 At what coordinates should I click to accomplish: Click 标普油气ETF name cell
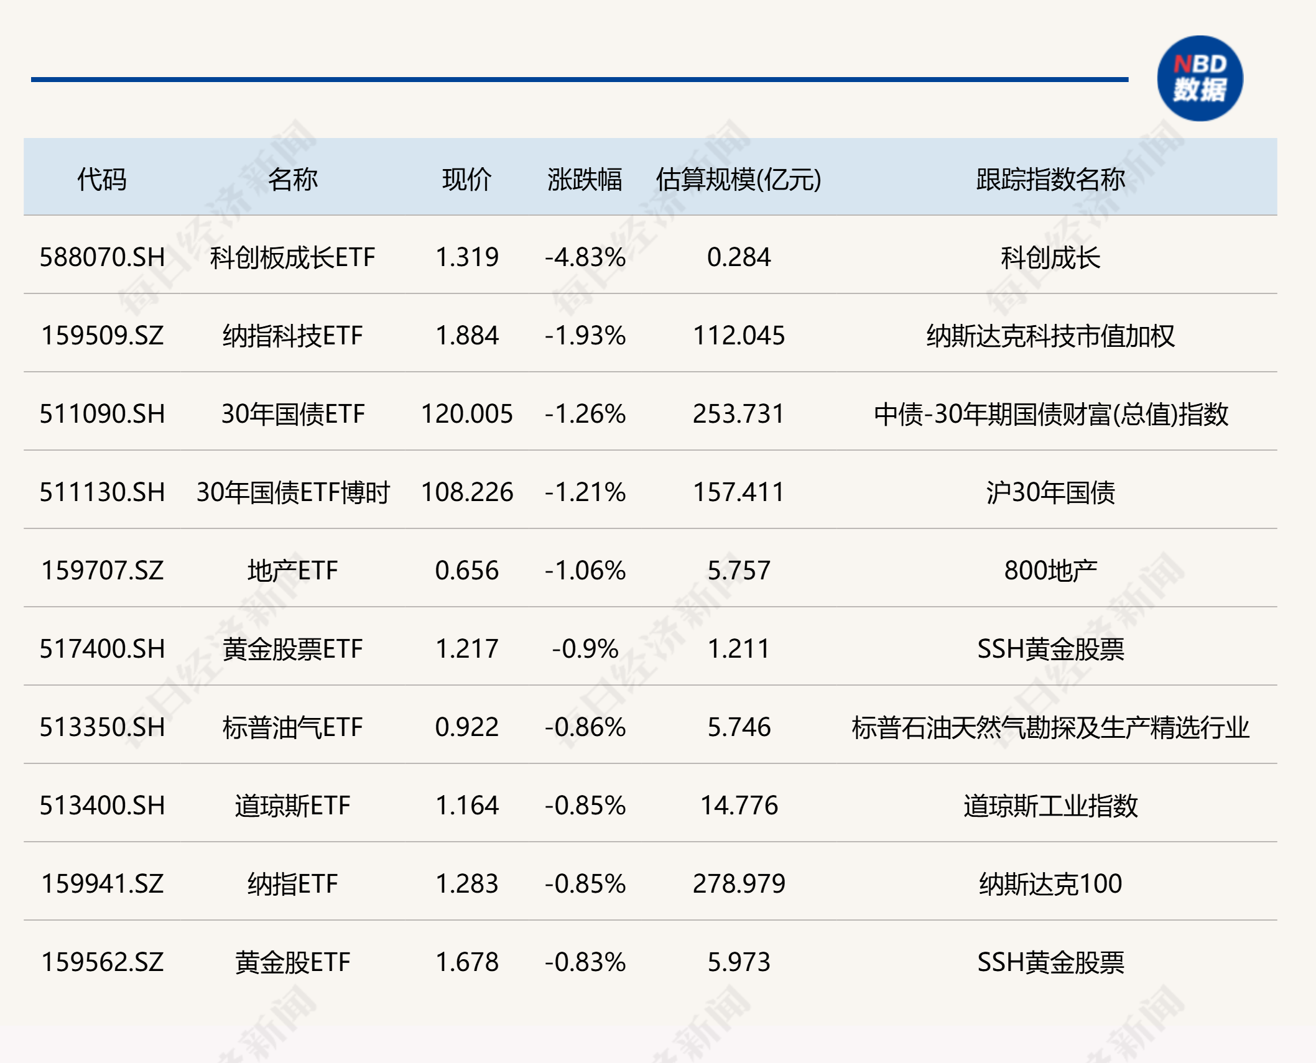[292, 727]
